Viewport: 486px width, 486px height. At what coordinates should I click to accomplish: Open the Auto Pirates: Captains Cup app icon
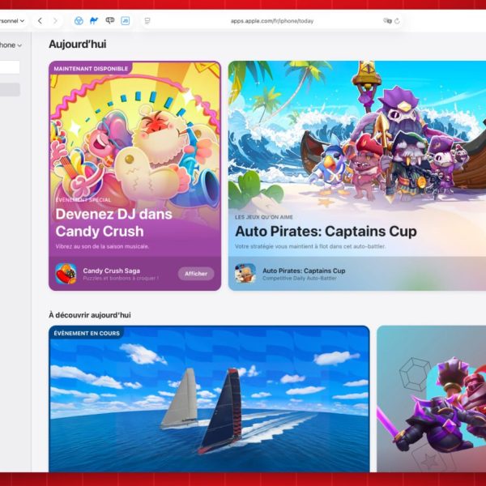[x=245, y=274]
